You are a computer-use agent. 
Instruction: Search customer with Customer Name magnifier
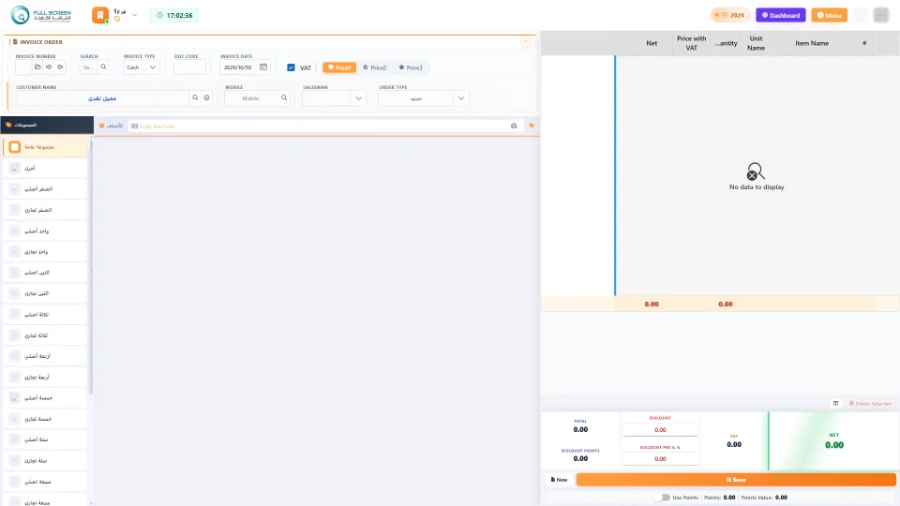[x=195, y=98]
